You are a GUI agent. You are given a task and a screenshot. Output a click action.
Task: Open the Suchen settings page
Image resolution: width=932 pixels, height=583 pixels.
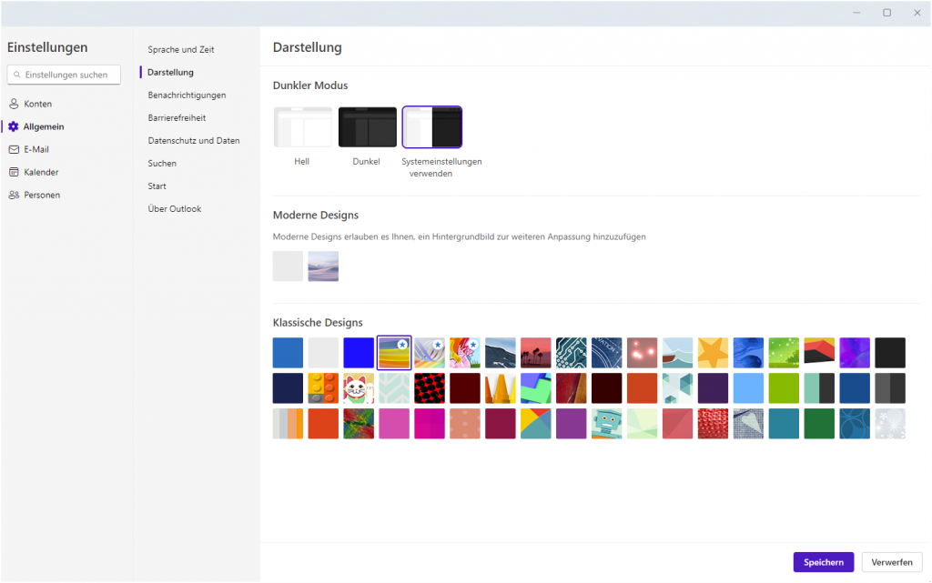162,164
